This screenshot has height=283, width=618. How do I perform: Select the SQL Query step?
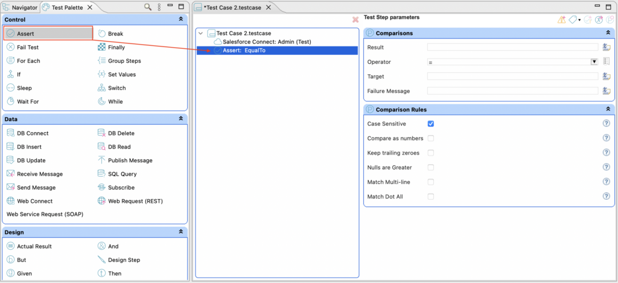(x=117, y=174)
